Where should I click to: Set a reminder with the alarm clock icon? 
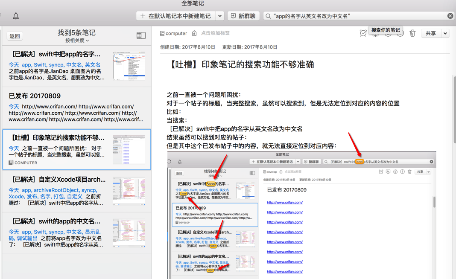(x=363, y=33)
